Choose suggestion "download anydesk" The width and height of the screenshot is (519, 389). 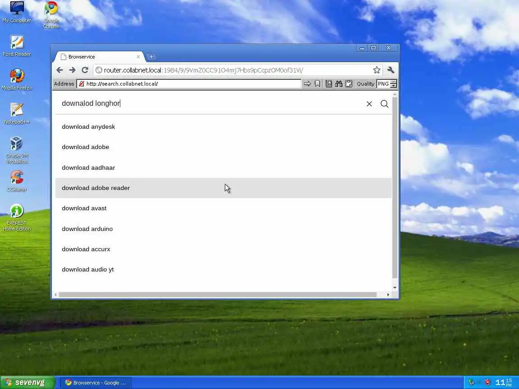pyautogui.click(x=223, y=127)
